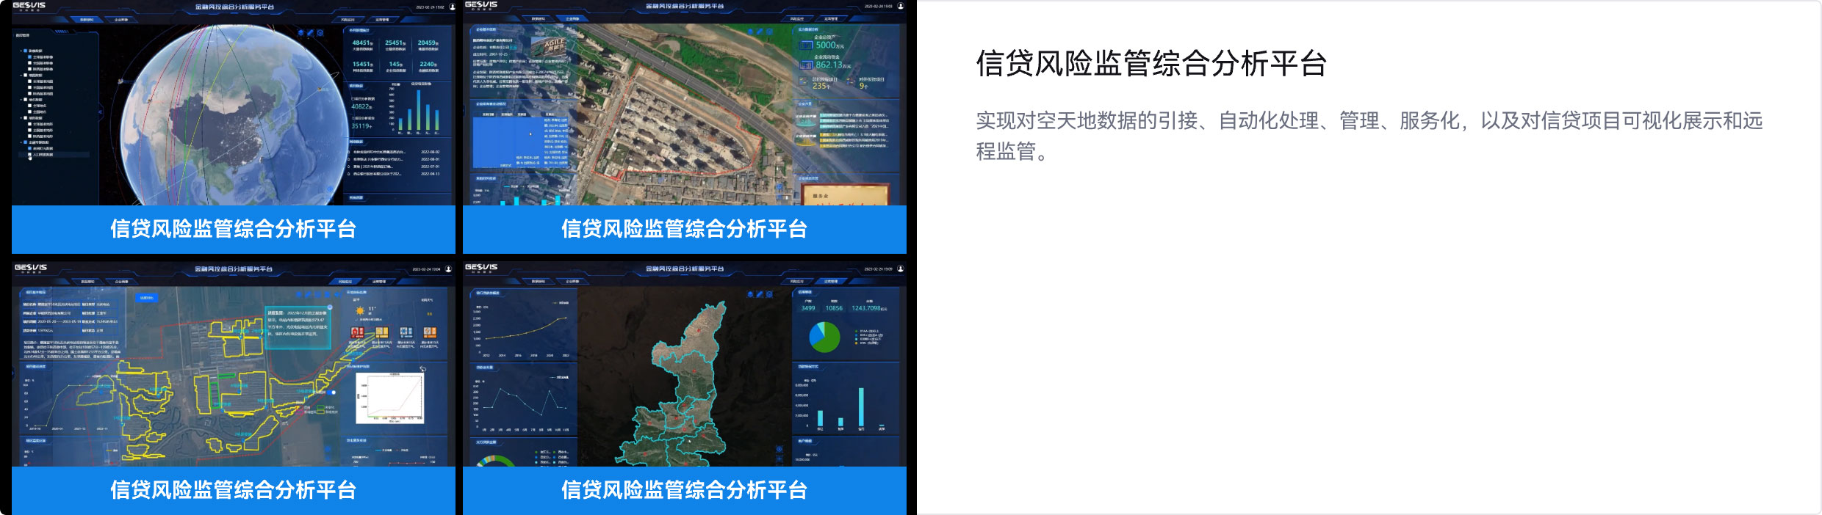
Task: Click the user avatar icon in the province map screenshot
Action: coord(900,269)
